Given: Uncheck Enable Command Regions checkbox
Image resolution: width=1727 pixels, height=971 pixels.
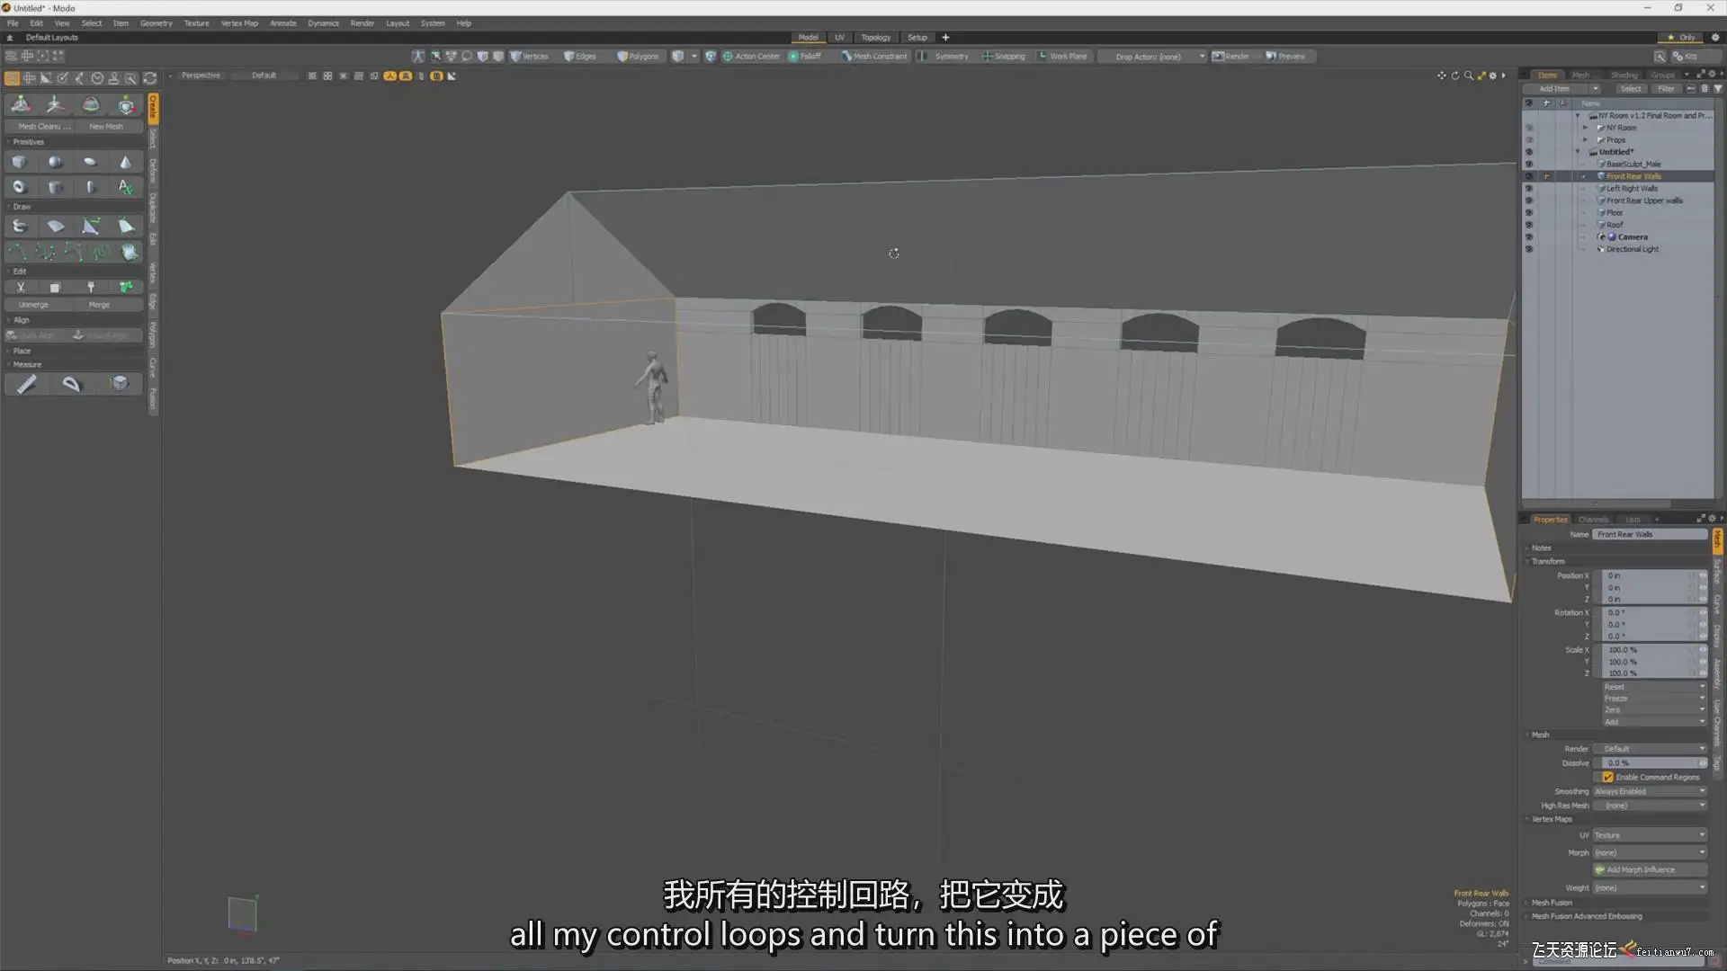Looking at the screenshot, I should coord(1607,777).
